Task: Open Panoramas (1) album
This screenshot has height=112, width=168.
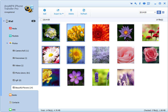Action: [20, 58]
